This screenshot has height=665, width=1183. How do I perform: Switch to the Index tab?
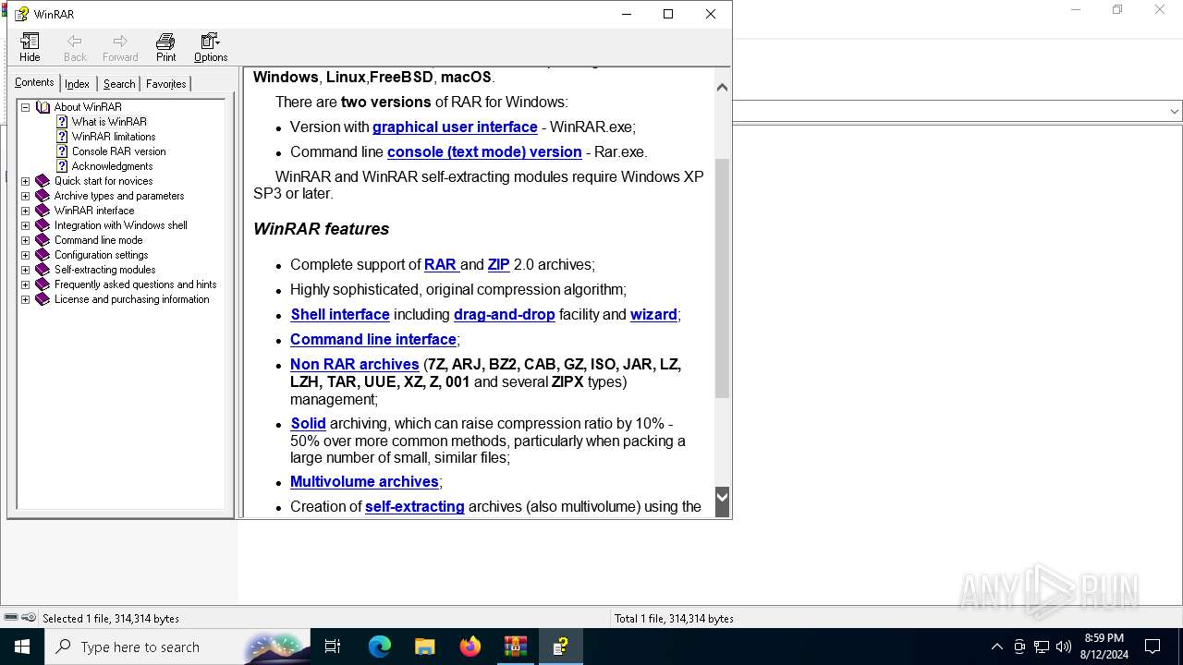[77, 84]
